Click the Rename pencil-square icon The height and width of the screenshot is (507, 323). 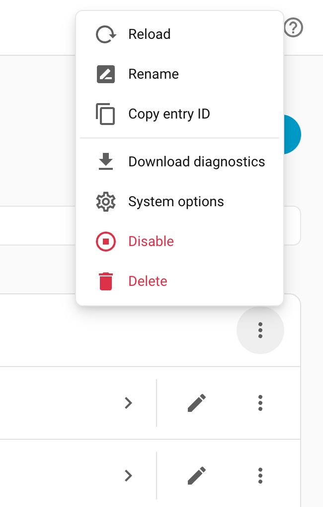click(x=106, y=74)
